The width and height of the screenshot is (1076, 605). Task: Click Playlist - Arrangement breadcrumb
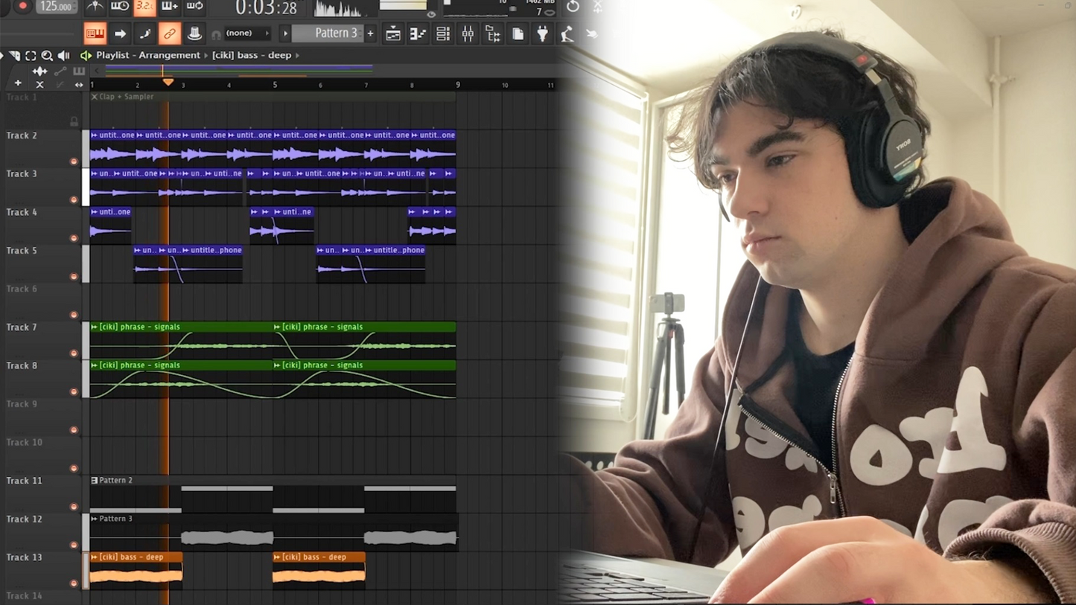(x=148, y=55)
